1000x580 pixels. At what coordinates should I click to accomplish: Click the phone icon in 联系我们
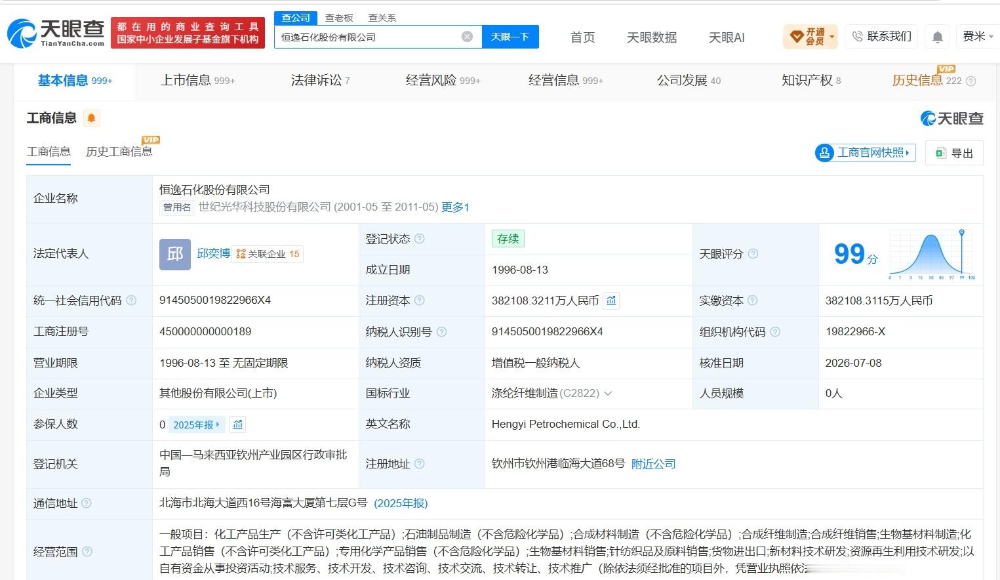(857, 37)
